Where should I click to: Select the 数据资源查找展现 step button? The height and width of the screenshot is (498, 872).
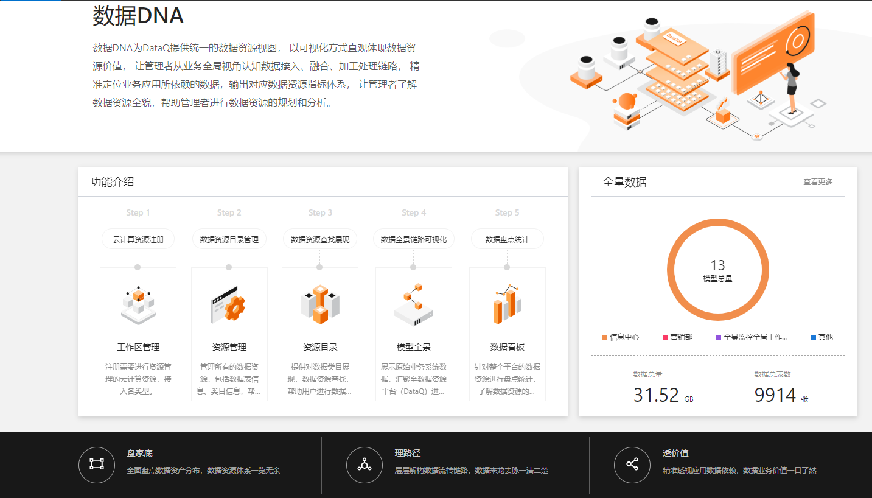319,239
